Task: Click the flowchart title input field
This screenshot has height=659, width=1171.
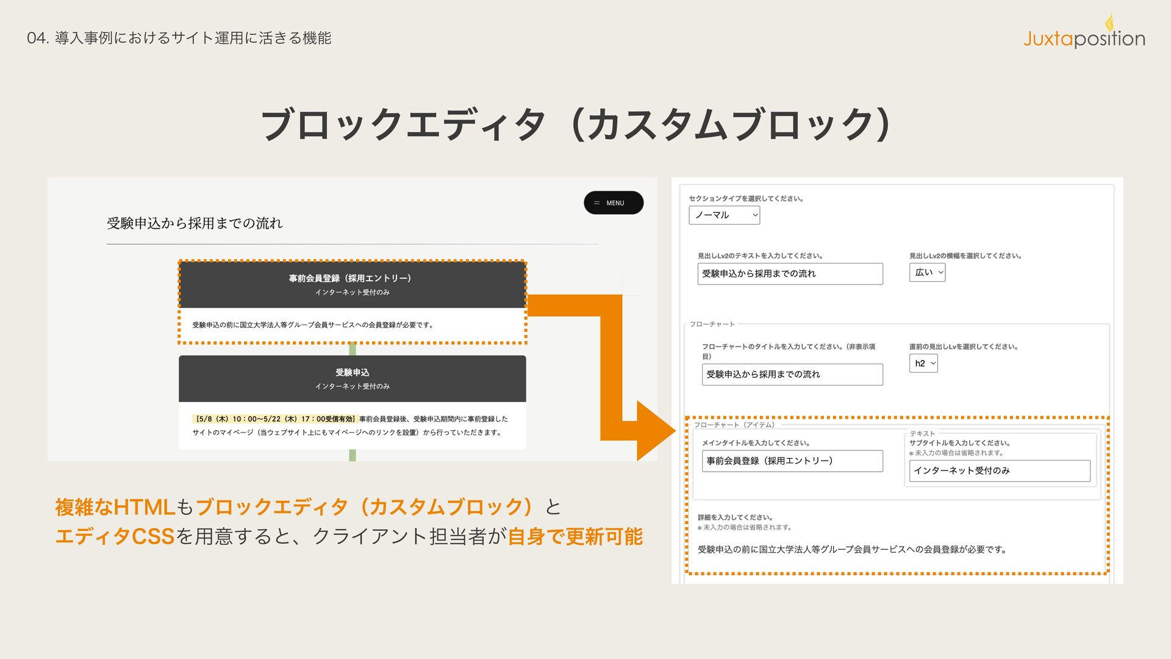Action: [x=792, y=374]
